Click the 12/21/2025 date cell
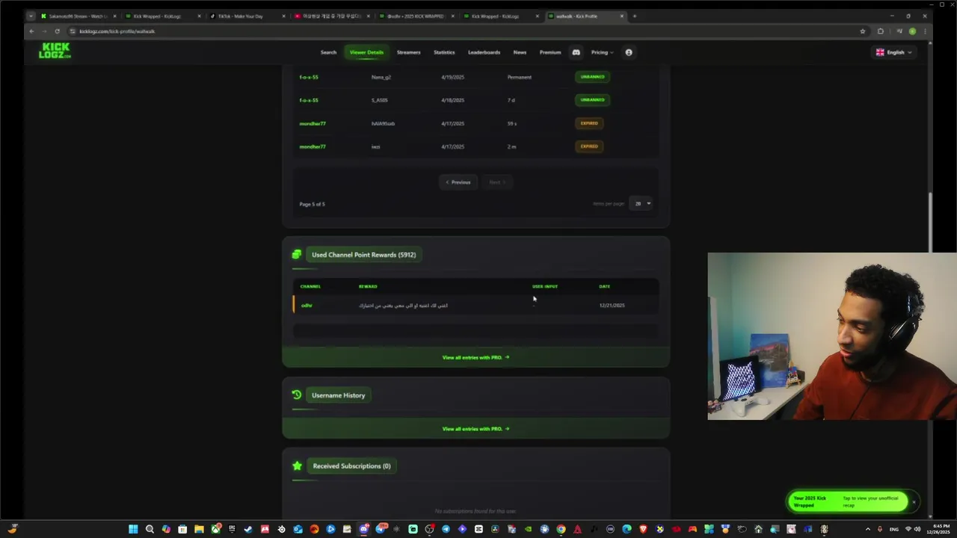This screenshot has width=957, height=538. click(612, 306)
